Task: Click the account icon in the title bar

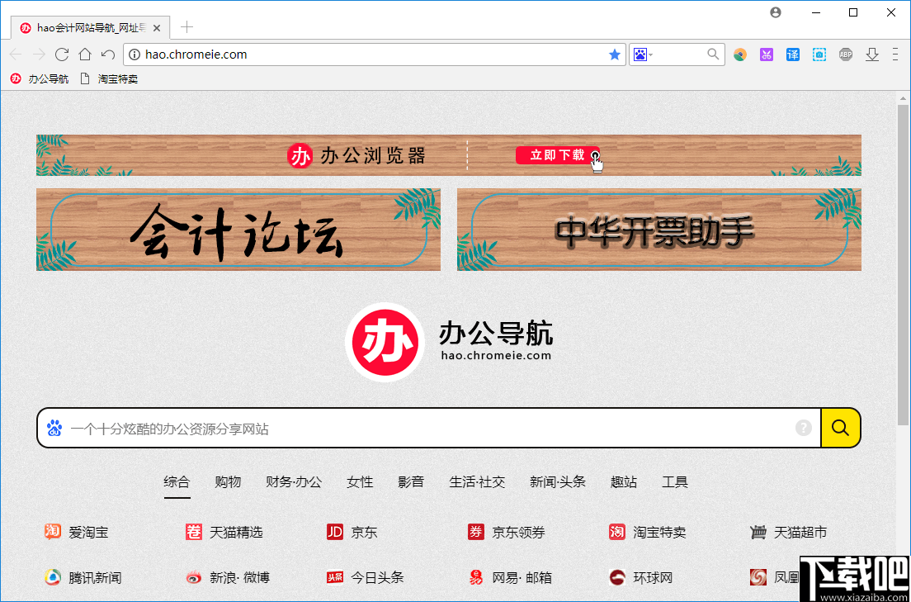Action: coord(775,12)
